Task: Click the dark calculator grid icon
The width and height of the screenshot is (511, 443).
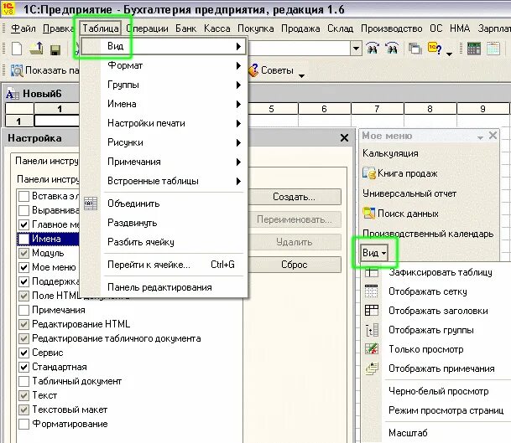Action: [473, 49]
